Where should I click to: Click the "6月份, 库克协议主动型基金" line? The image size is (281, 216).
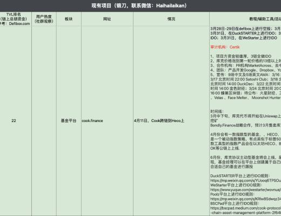tap(245, 158)
